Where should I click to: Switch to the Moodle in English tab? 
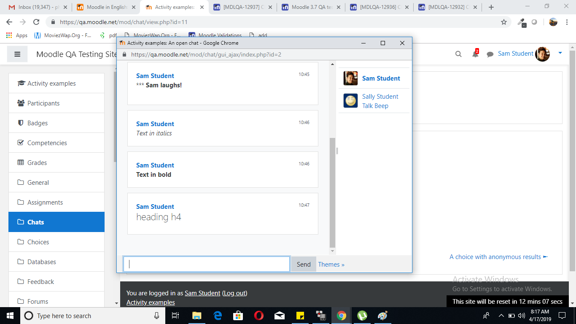[106, 7]
